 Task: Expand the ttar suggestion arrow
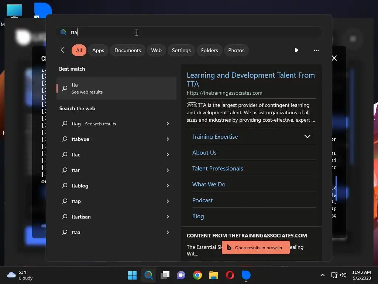pos(168,170)
